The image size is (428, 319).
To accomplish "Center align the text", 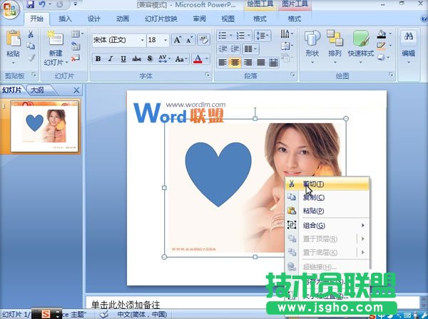I will pos(235,63).
